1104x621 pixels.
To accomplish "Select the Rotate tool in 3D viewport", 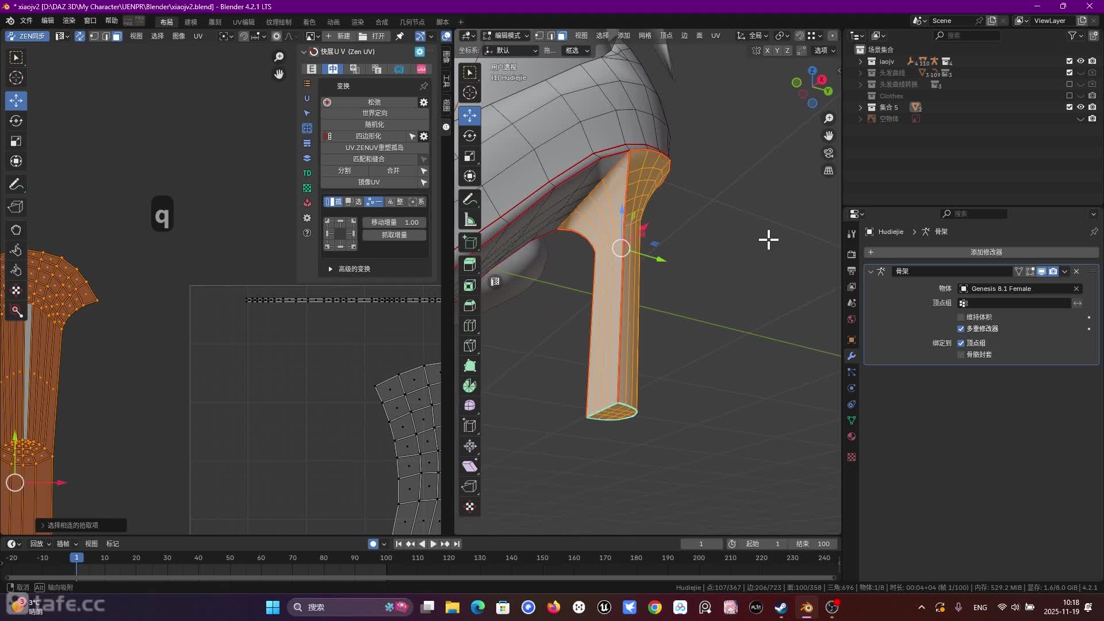I will 470,136.
